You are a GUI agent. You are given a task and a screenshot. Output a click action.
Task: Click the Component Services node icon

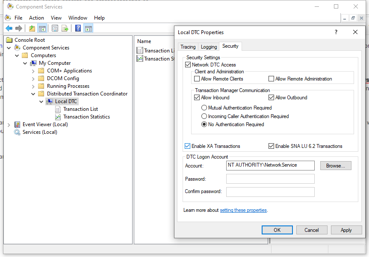18,48
